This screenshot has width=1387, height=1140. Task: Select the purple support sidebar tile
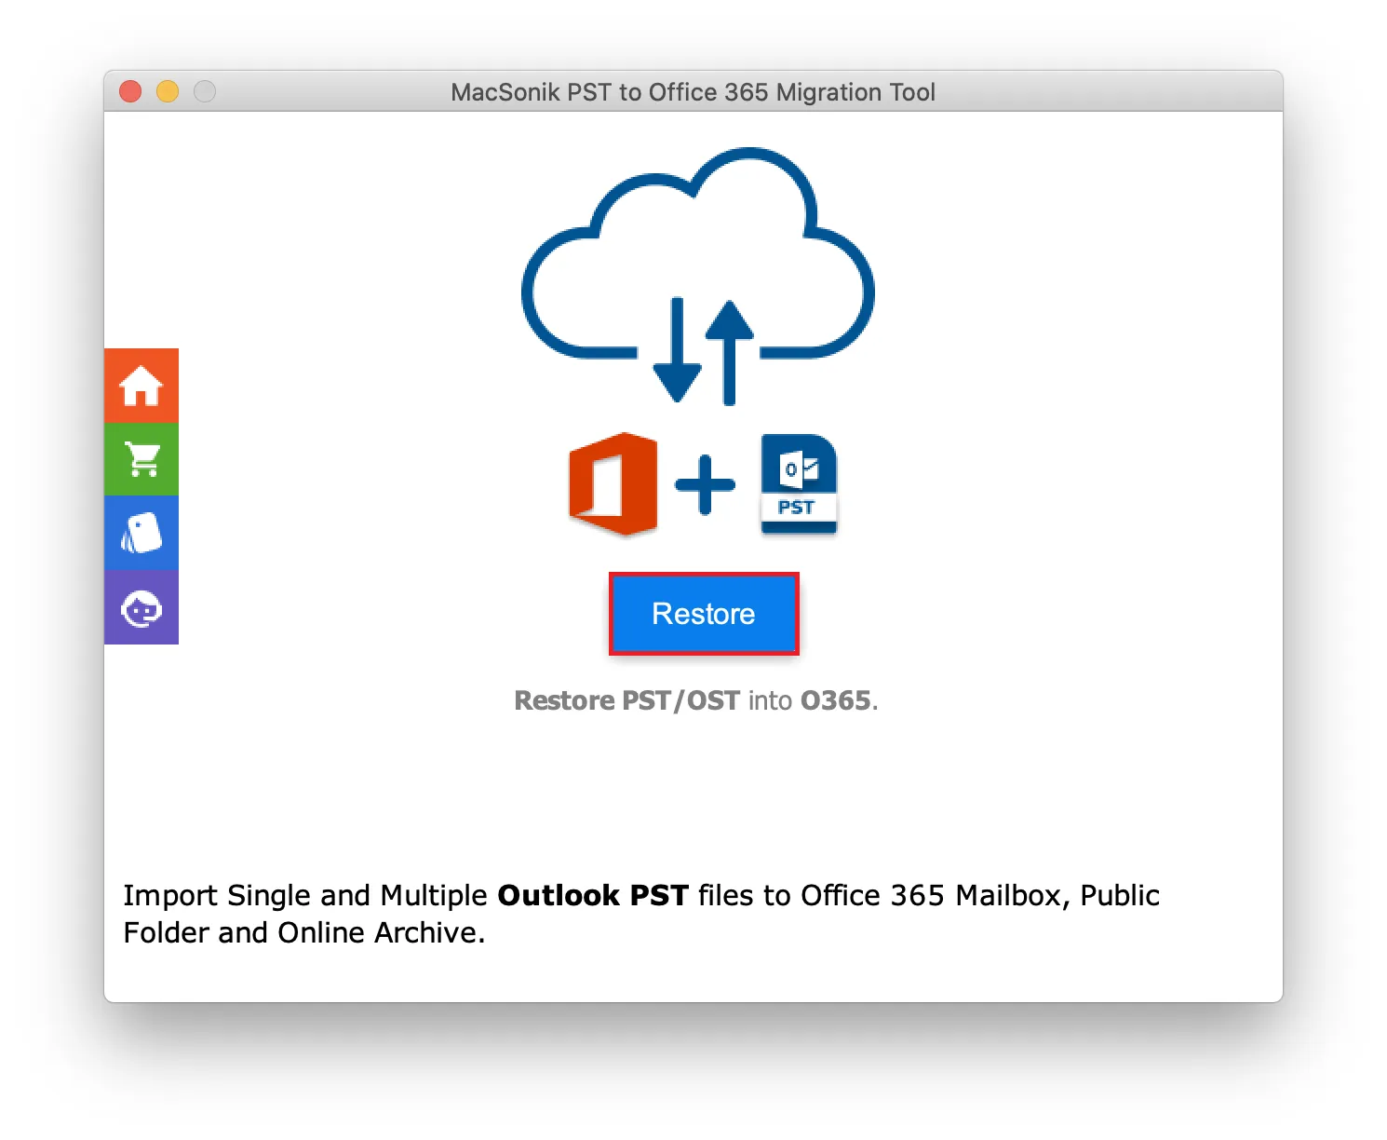141,608
